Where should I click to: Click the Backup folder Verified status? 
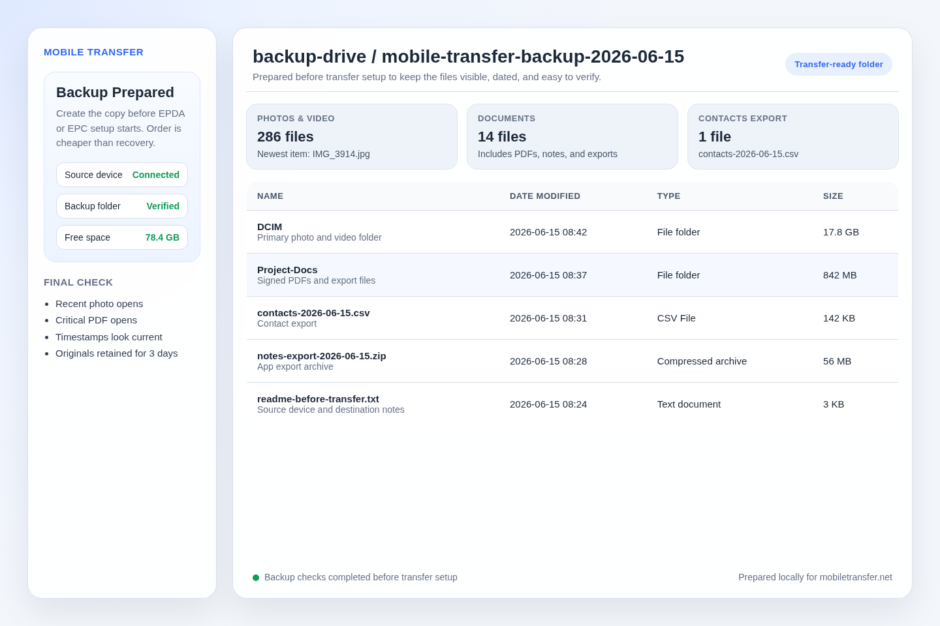coord(122,206)
